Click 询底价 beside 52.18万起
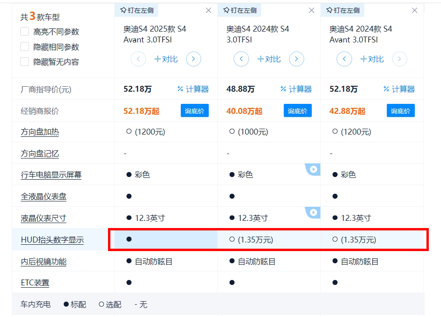441x317 pixels. tap(195, 111)
